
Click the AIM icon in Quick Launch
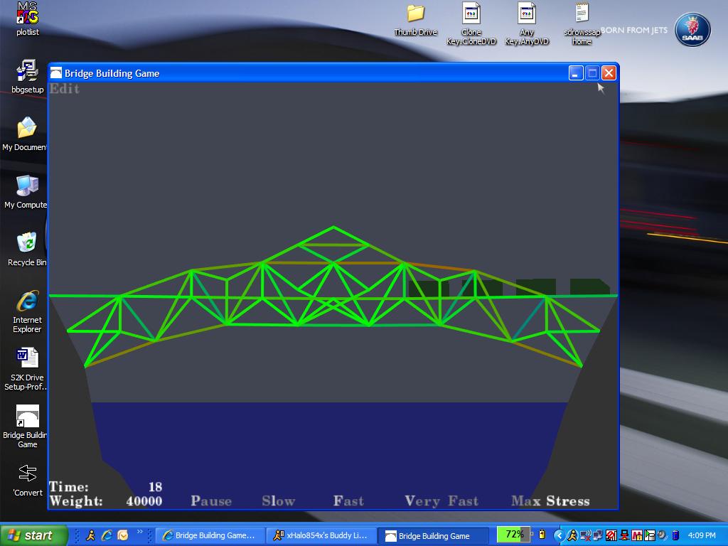(91, 535)
